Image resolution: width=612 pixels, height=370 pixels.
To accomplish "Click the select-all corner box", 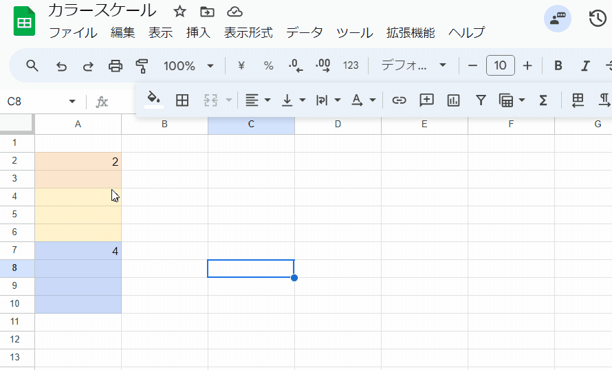I will [17, 124].
